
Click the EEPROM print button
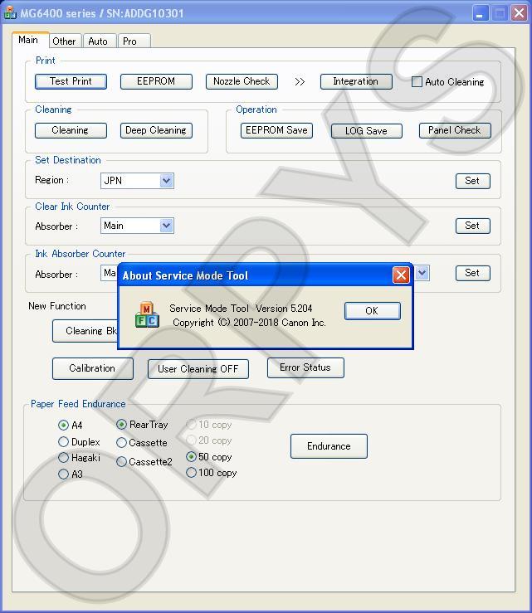click(x=156, y=81)
